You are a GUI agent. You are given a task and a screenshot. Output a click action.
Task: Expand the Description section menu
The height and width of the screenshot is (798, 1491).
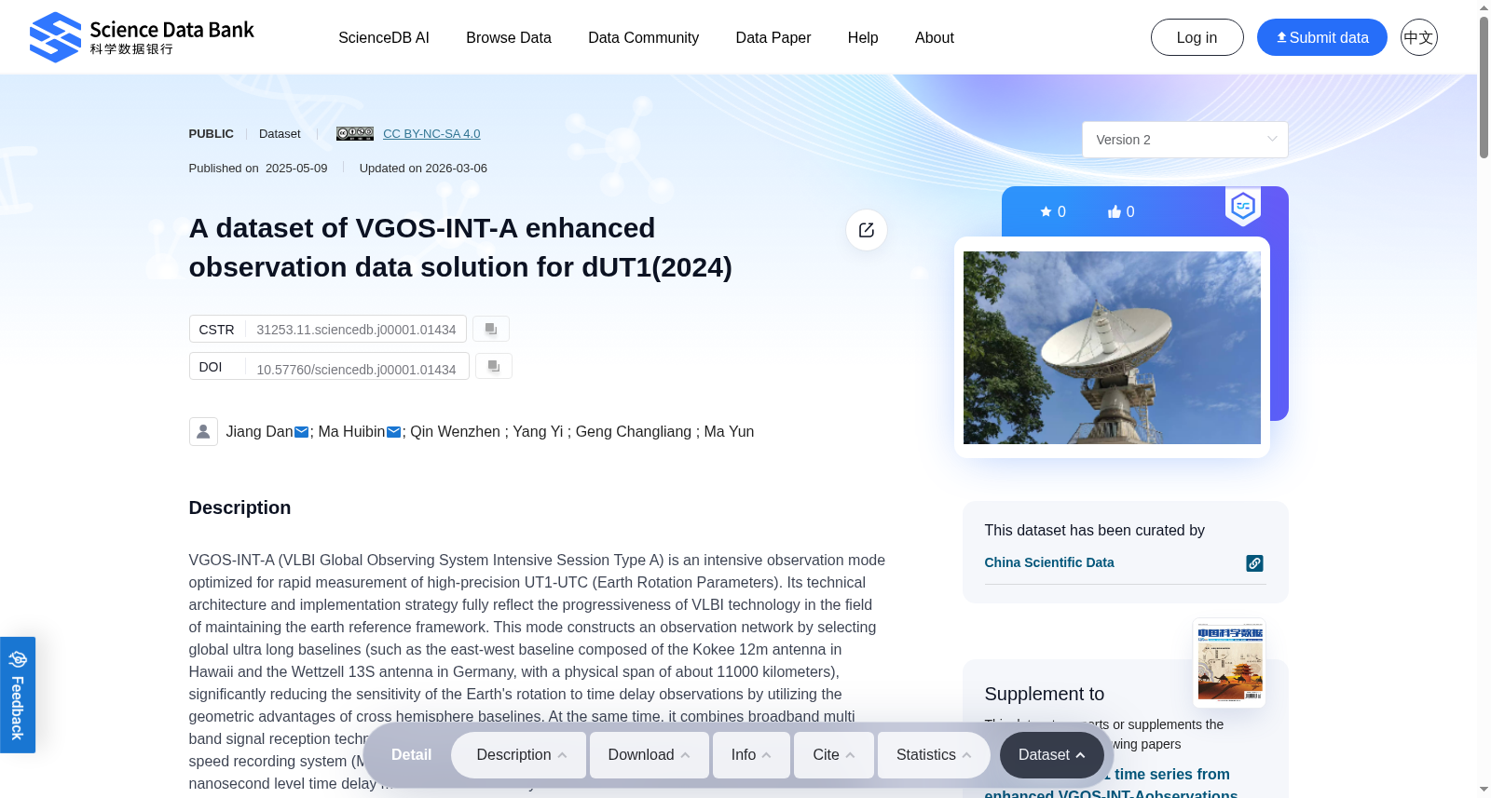tap(519, 755)
